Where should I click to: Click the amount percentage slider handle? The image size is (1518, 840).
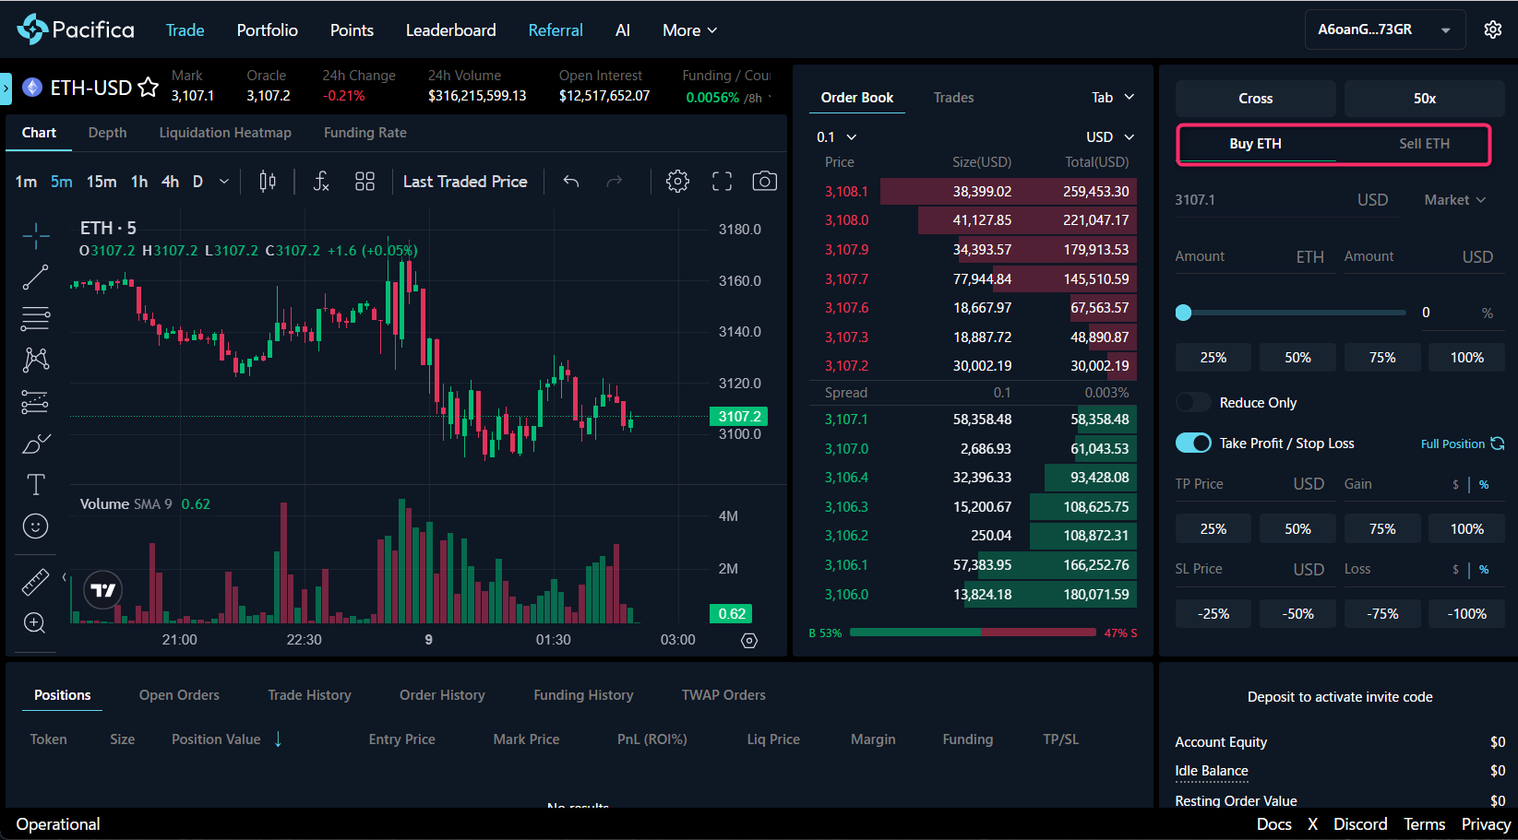1183,313
